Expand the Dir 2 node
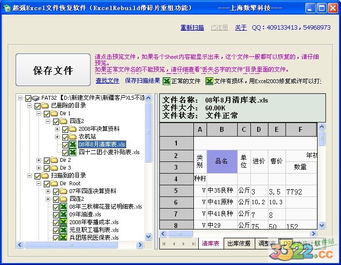Image resolution: width=341 pixels, height=265 pixels. (x=38, y=160)
